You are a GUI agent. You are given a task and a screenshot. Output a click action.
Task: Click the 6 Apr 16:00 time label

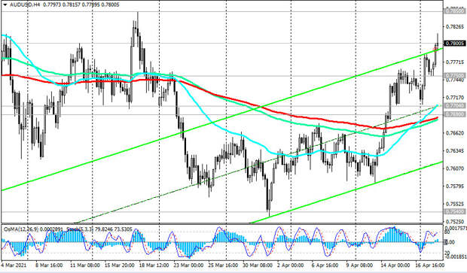click(325, 265)
